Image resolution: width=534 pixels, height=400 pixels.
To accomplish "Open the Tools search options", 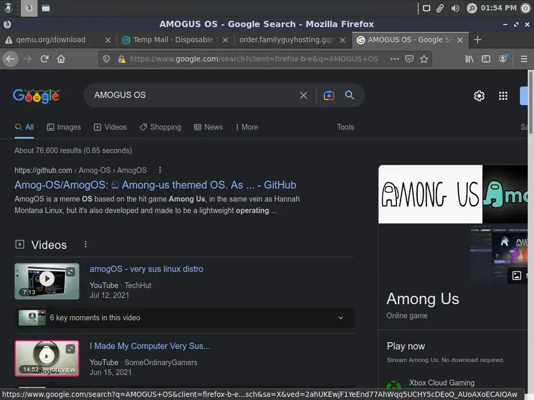I will (345, 127).
